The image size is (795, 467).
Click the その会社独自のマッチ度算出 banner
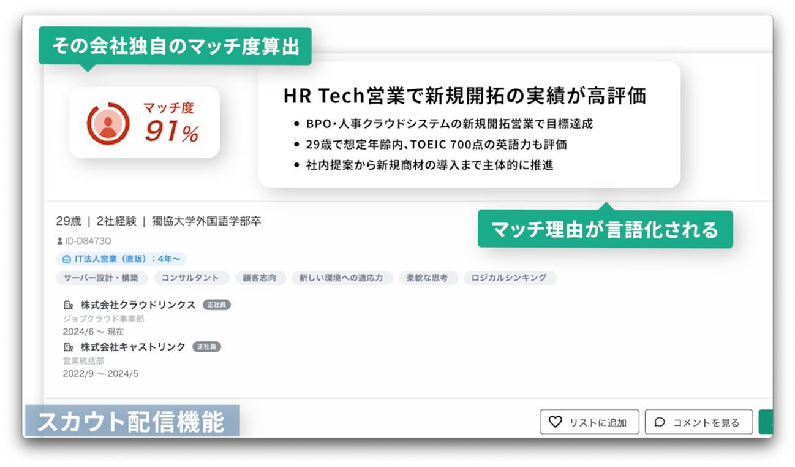[175, 46]
